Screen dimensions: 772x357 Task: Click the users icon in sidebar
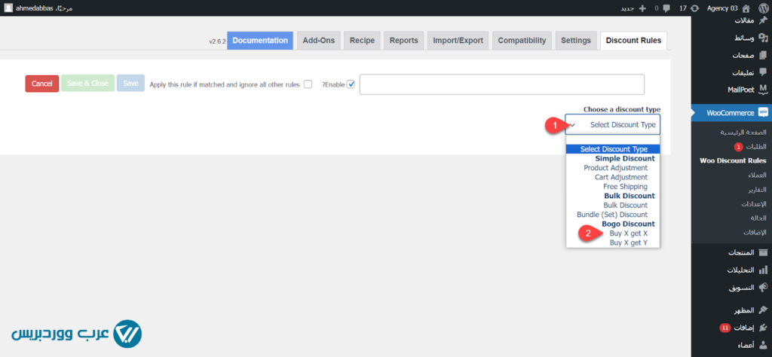pyautogui.click(x=763, y=345)
